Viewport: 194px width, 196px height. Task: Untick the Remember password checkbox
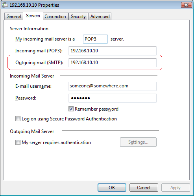point(71,109)
